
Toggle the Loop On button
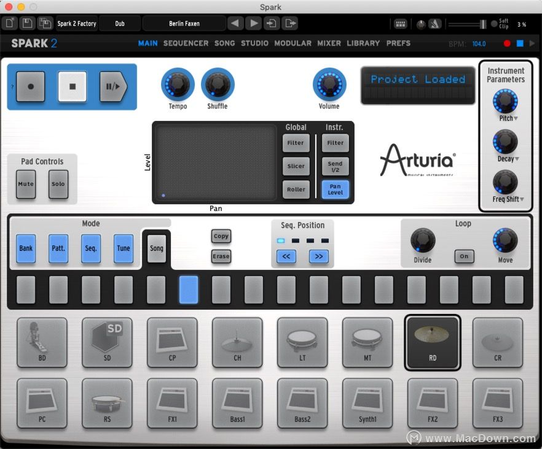click(x=464, y=256)
